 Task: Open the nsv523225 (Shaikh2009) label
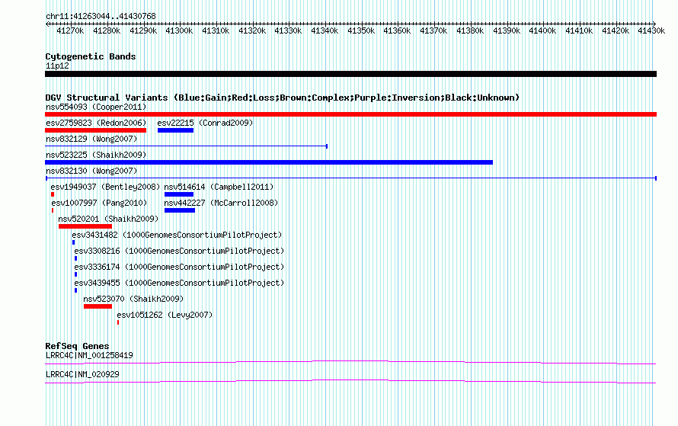click(96, 155)
